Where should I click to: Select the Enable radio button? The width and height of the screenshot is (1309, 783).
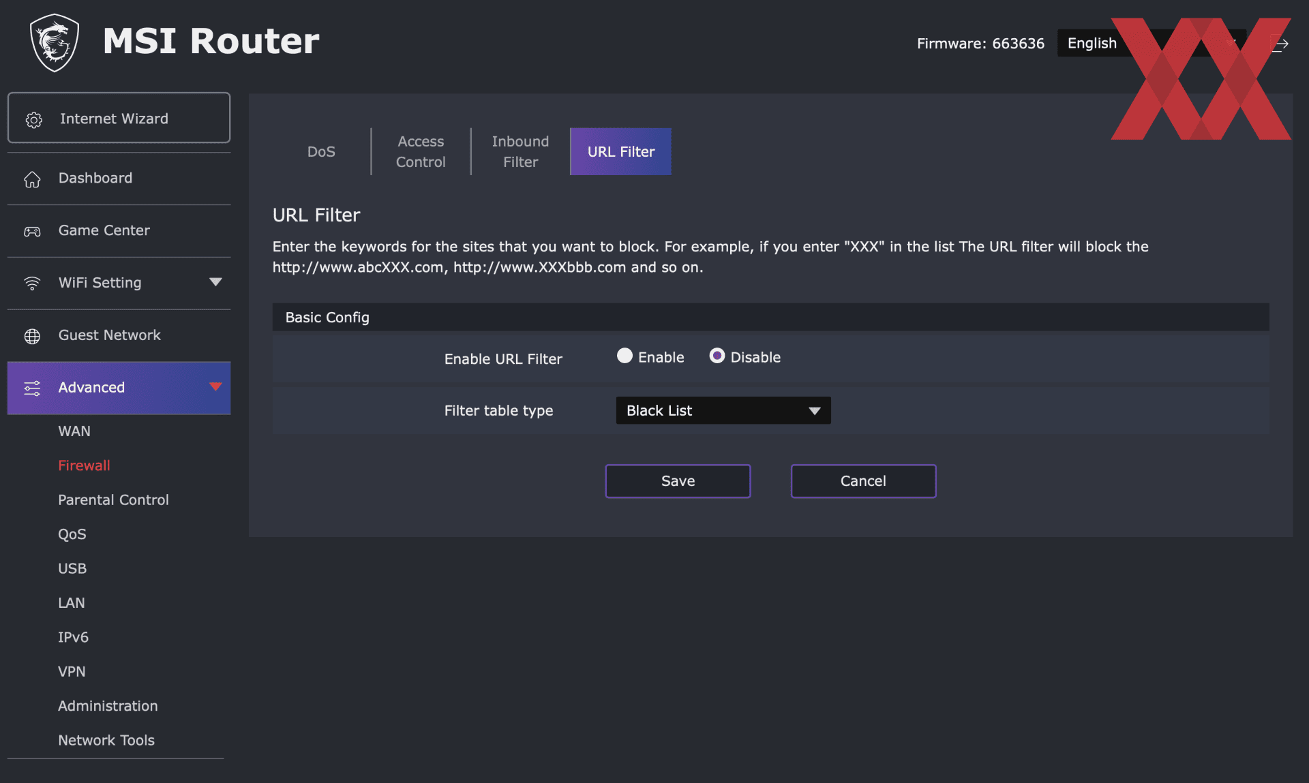[x=625, y=356]
